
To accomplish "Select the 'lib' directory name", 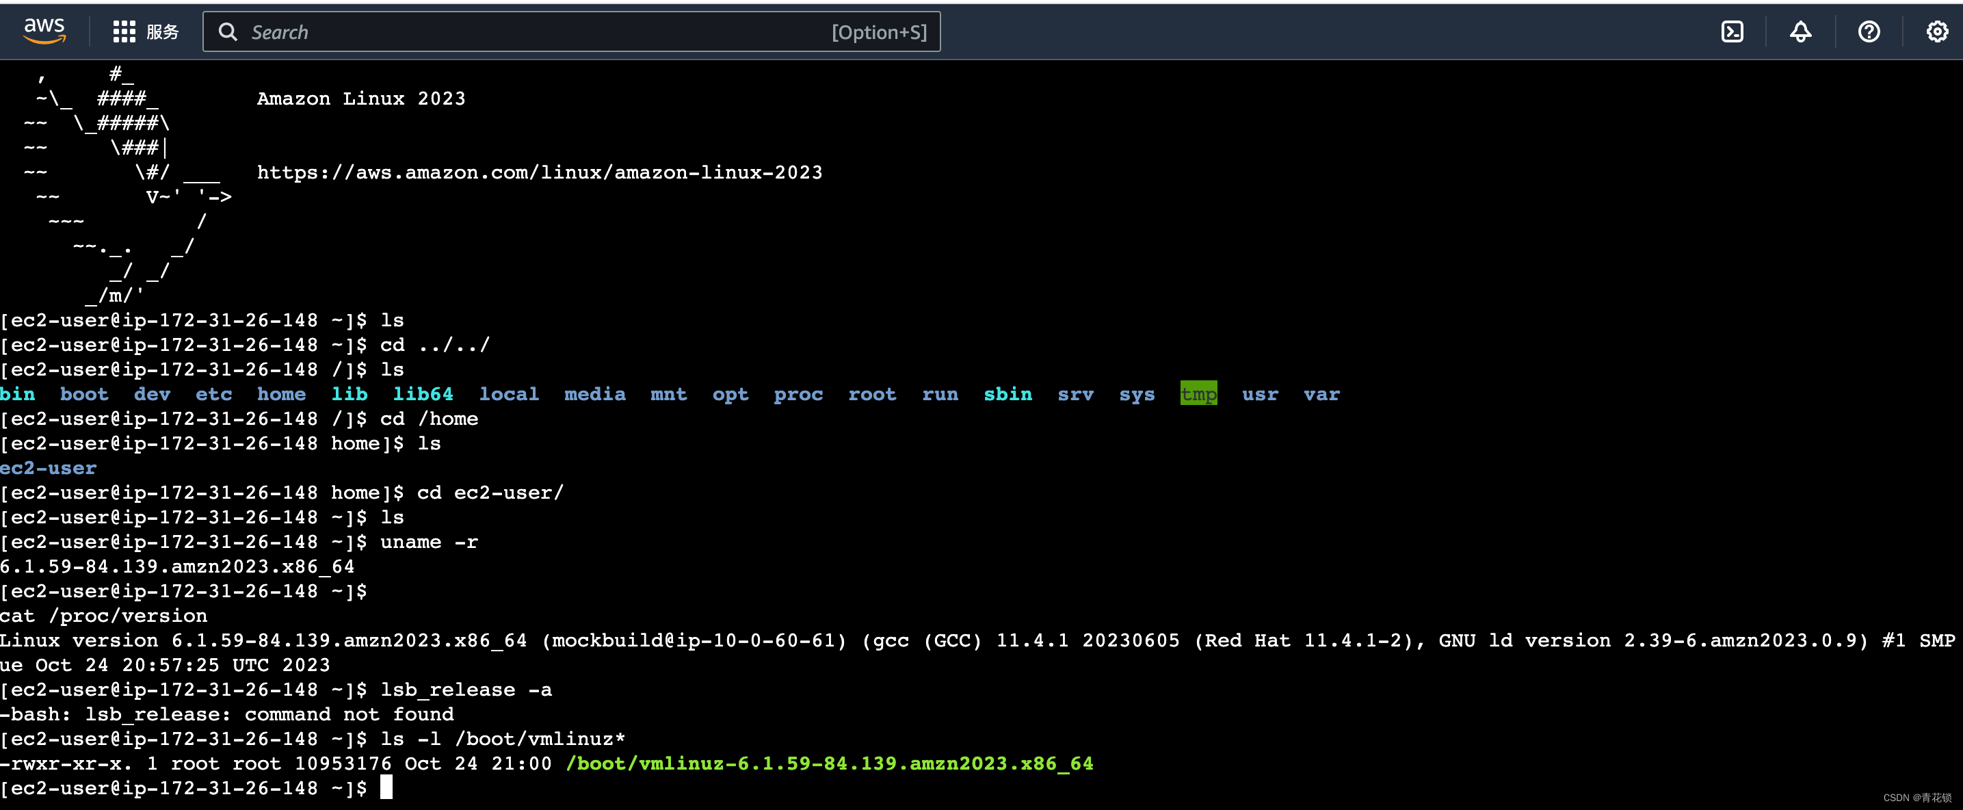I will [x=350, y=394].
